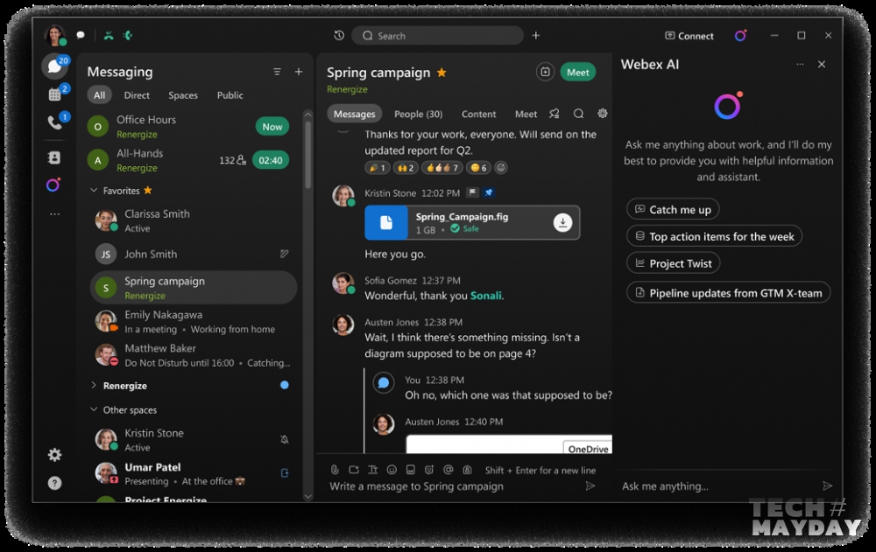Click the Connect button
876x552 pixels.
coord(689,36)
